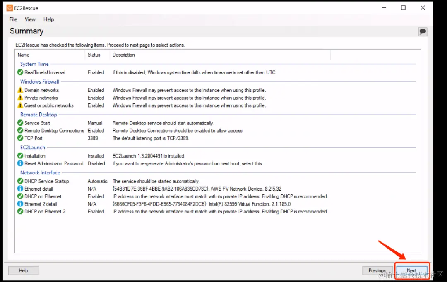Click the feedback speech bubble icon
The image size is (447, 282).
(423, 31)
